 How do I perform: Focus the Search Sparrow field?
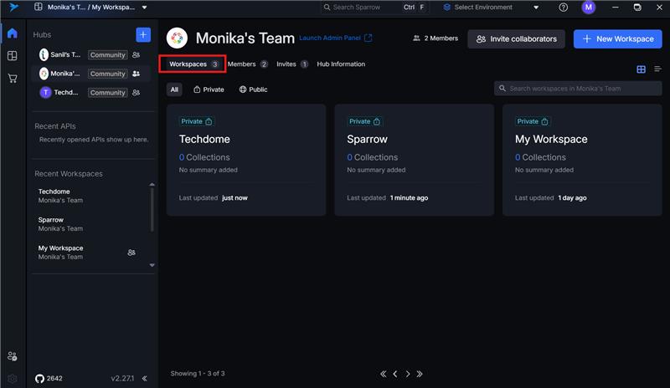[x=373, y=8]
